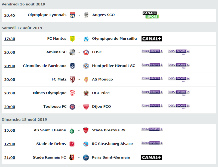Open the 21:00 Rennes match time link
The height and width of the screenshot is (167, 218).
(x=10, y=158)
